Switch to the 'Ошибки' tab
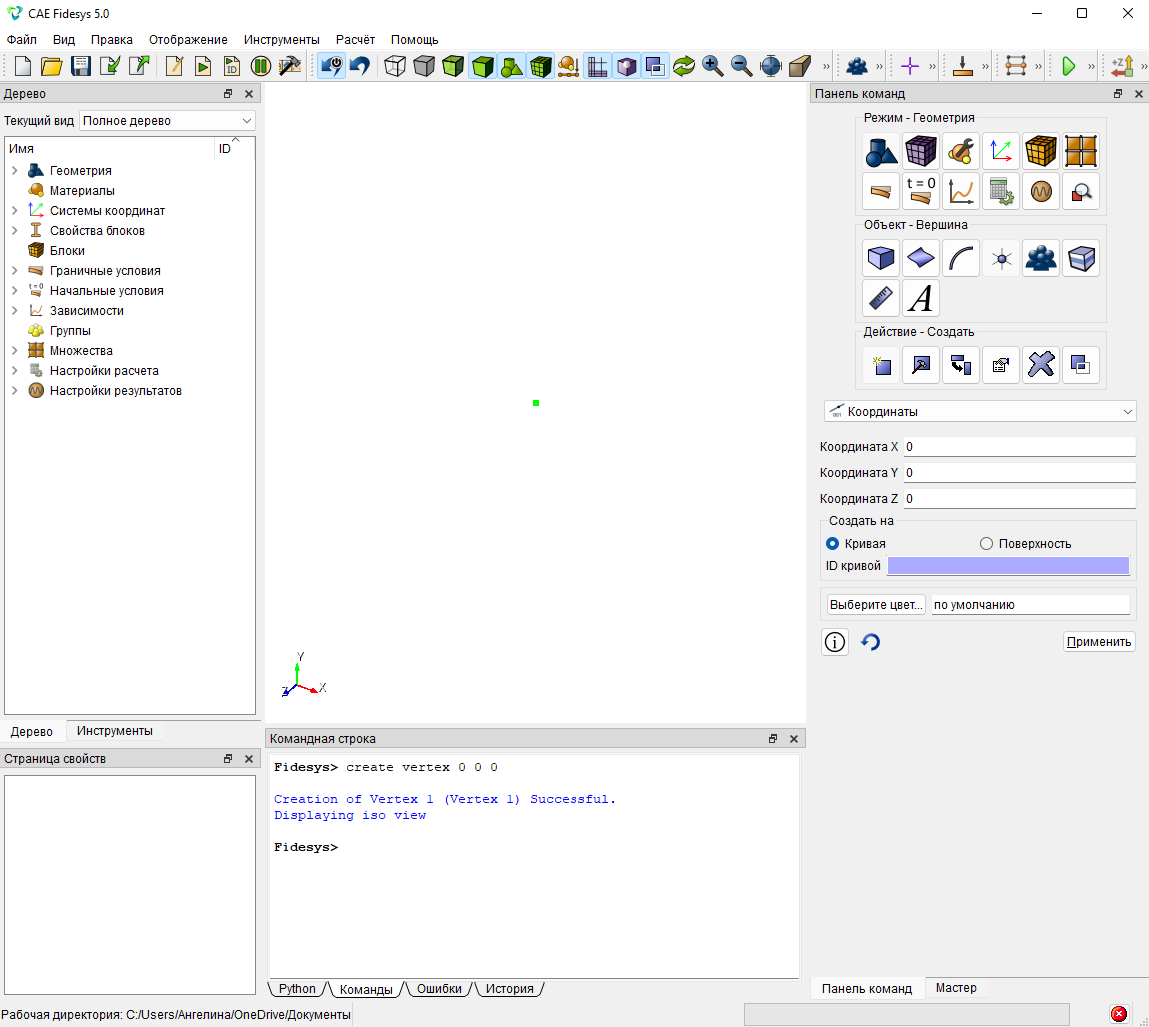This screenshot has width=1149, height=1027. click(x=439, y=989)
